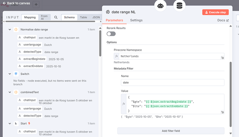Image resolution: width=239 pixels, height=137 pixels.
Task: Click the Options section heading
Action: [112, 42]
